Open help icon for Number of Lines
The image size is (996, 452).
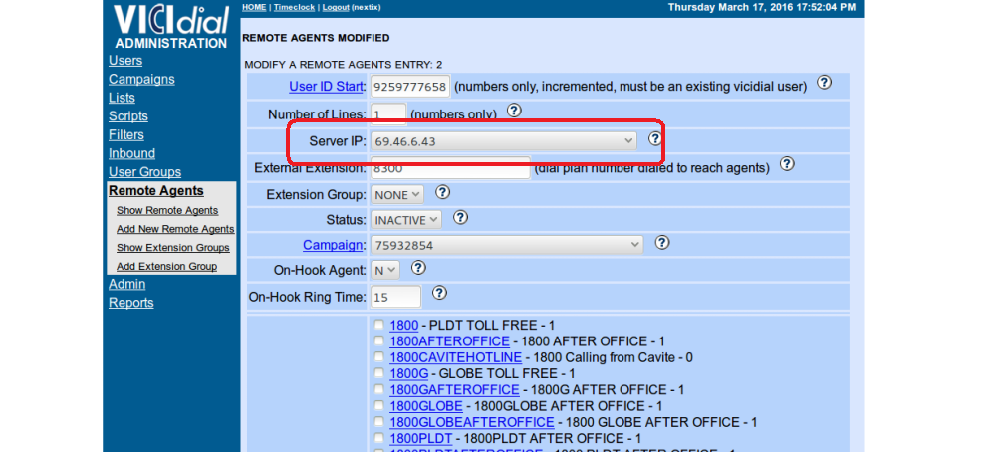click(x=514, y=111)
